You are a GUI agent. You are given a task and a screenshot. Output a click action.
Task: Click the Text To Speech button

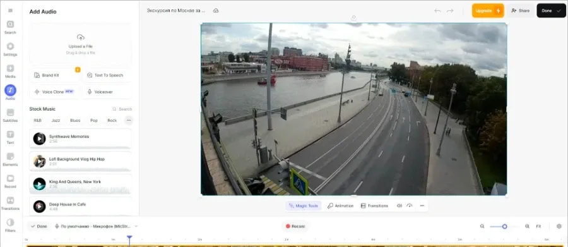(107, 75)
